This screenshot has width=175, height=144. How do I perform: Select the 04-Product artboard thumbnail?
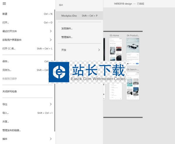(x=133, y=49)
